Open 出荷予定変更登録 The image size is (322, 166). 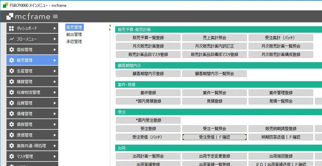214,156
